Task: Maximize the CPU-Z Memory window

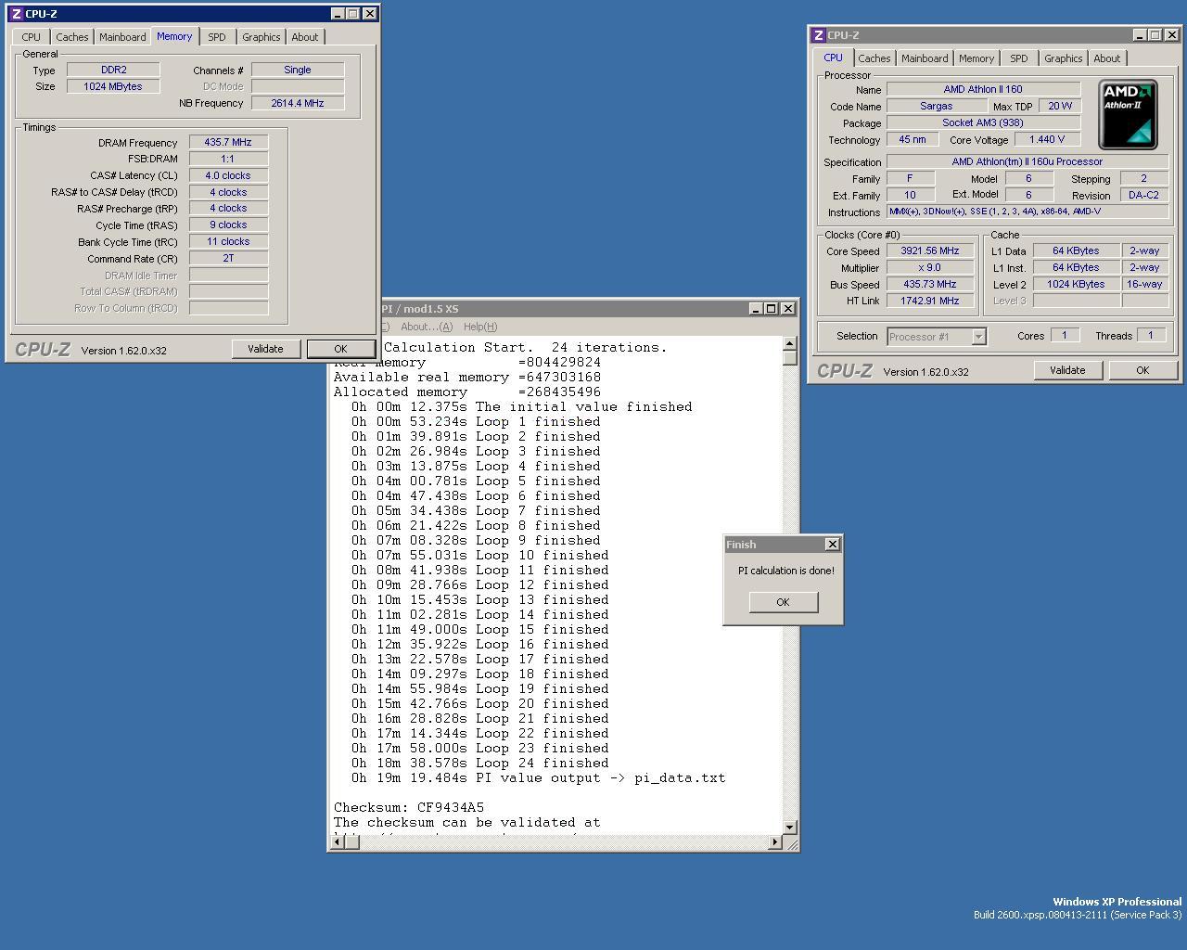Action: coord(352,14)
